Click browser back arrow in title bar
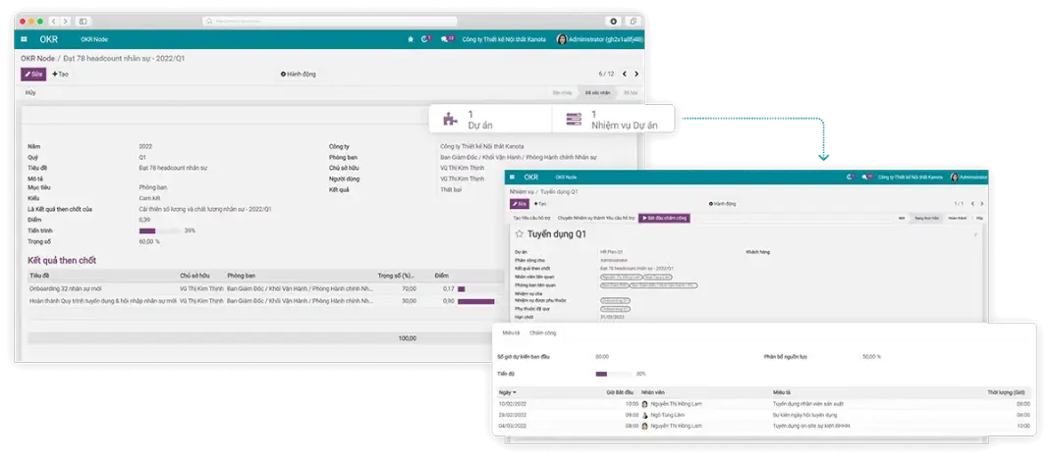Screen dimensions: 1051x459 point(54,21)
